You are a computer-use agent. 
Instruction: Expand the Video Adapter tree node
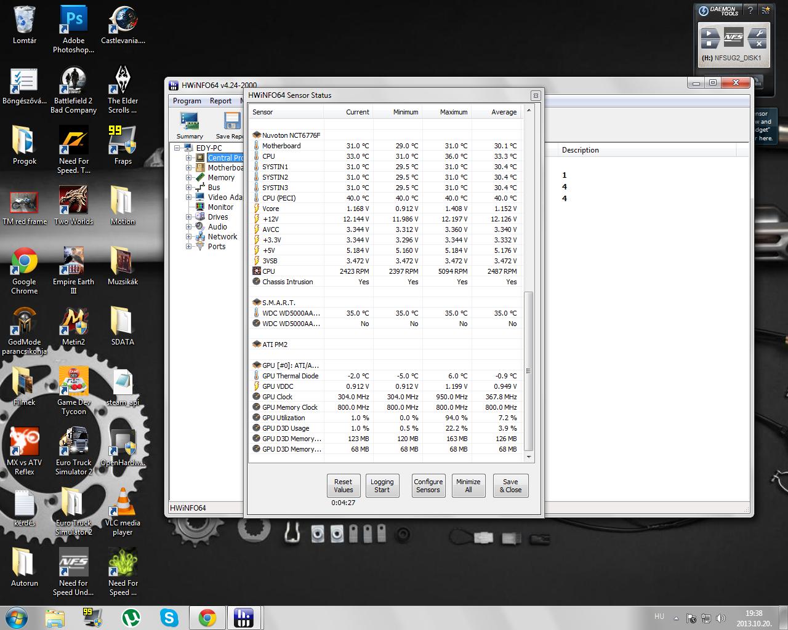point(189,197)
